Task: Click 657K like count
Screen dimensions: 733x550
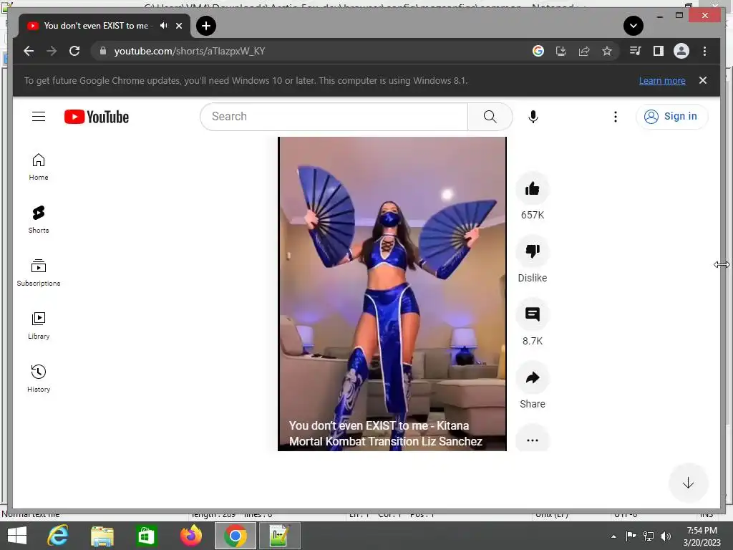Action: pos(532,215)
